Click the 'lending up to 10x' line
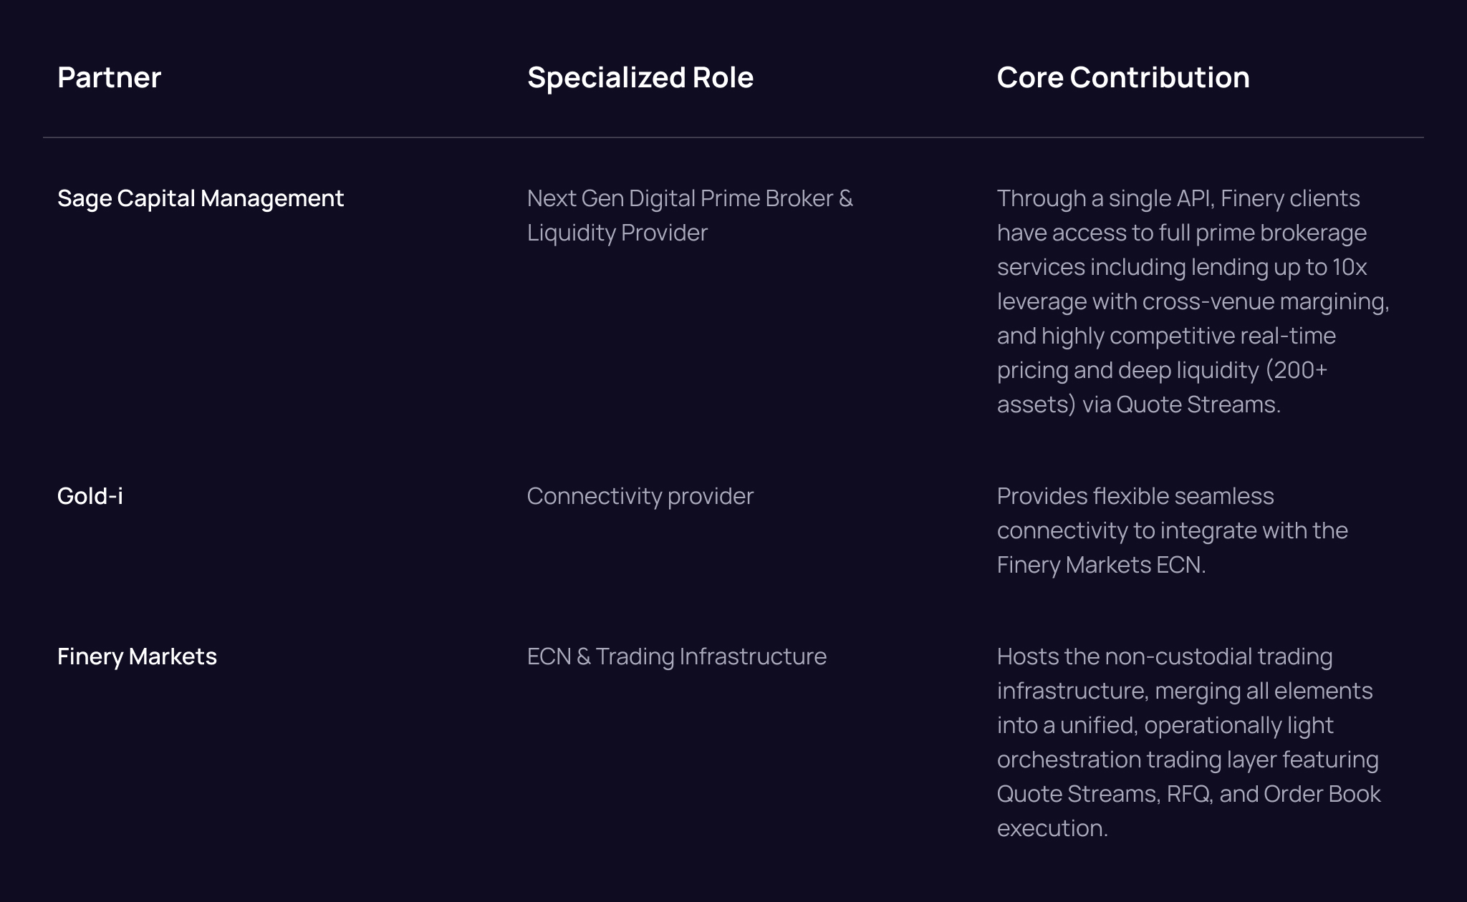 point(1181,267)
